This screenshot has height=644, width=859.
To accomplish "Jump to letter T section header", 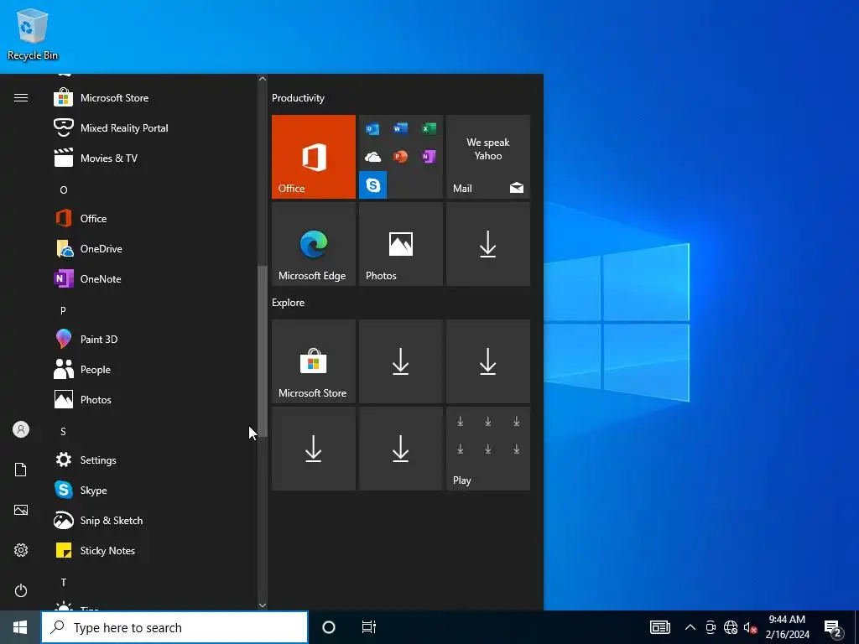I will pyautogui.click(x=64, y=582).
